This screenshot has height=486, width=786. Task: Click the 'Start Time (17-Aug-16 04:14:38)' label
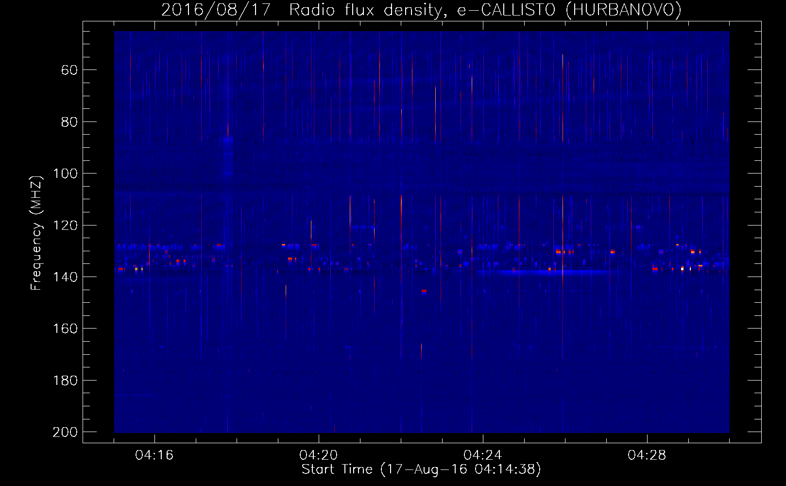[x=421, y=469]
